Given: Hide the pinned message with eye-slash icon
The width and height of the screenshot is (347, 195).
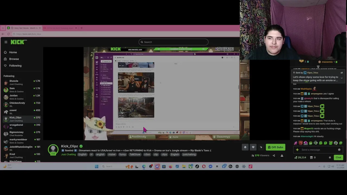Looking at the screenshot, I should [342, 73].
